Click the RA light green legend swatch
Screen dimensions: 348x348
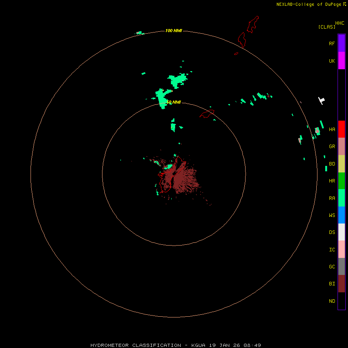pyautogui.click(x=341, y=198)
